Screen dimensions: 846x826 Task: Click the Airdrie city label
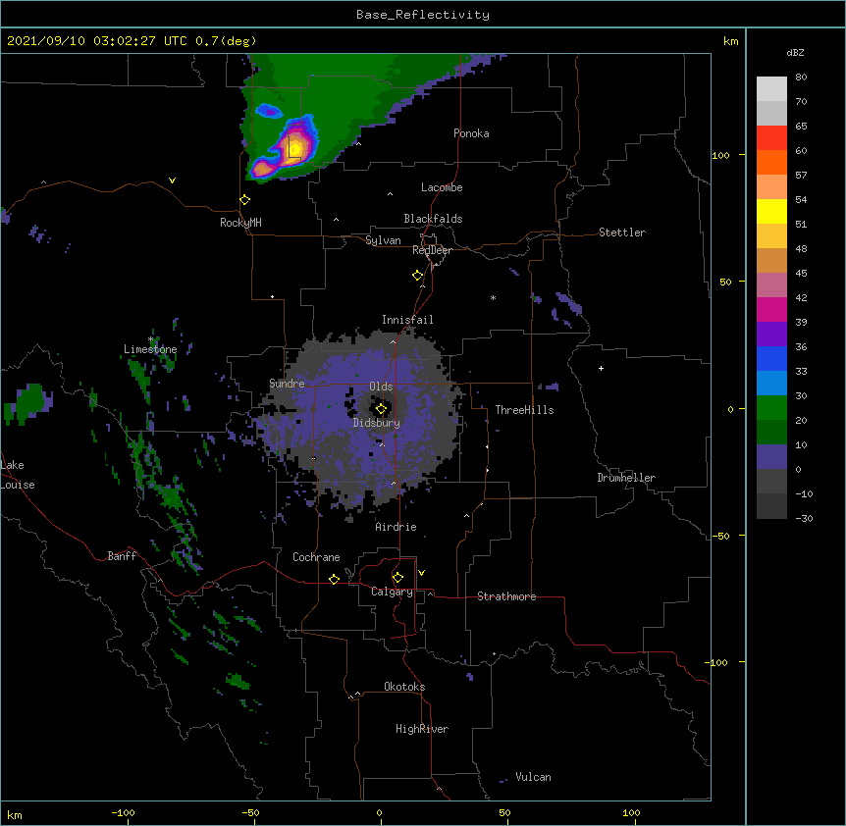pyautogui.click(x=397, y=527)
